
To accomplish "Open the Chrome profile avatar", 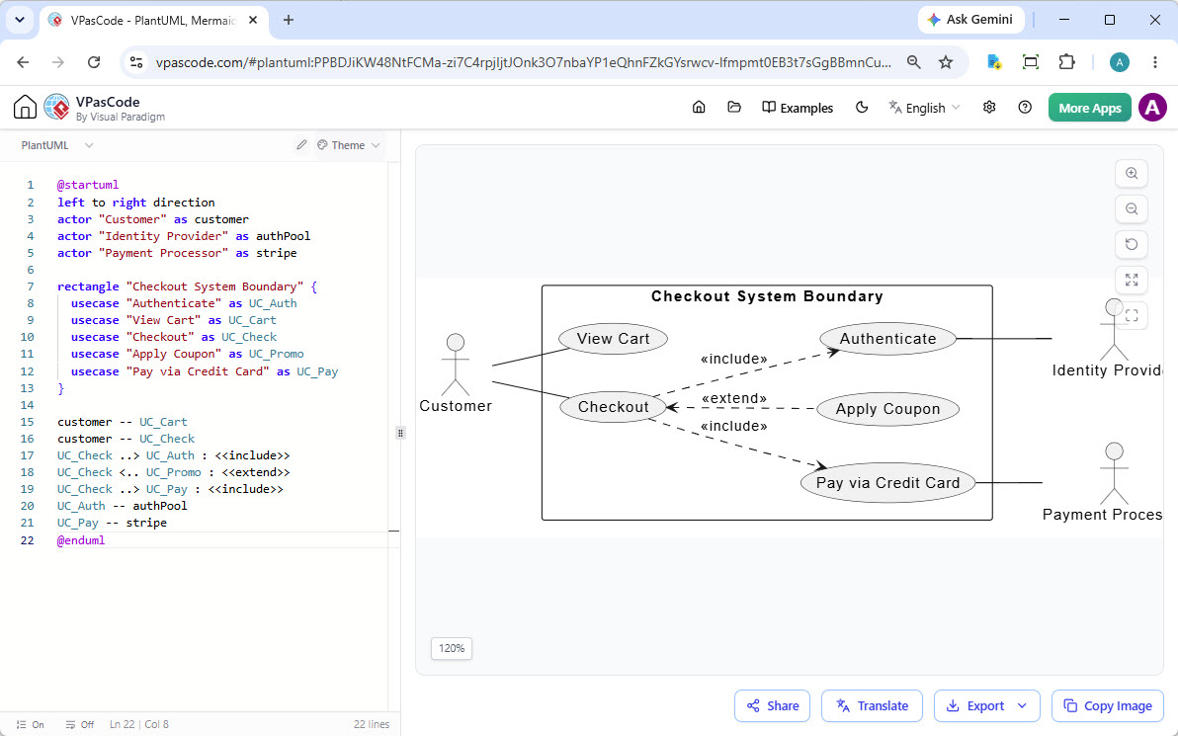I will (1120, 62).
